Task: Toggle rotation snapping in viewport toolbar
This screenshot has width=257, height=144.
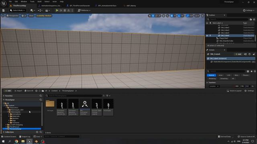Action: click(x=179, y=16)
